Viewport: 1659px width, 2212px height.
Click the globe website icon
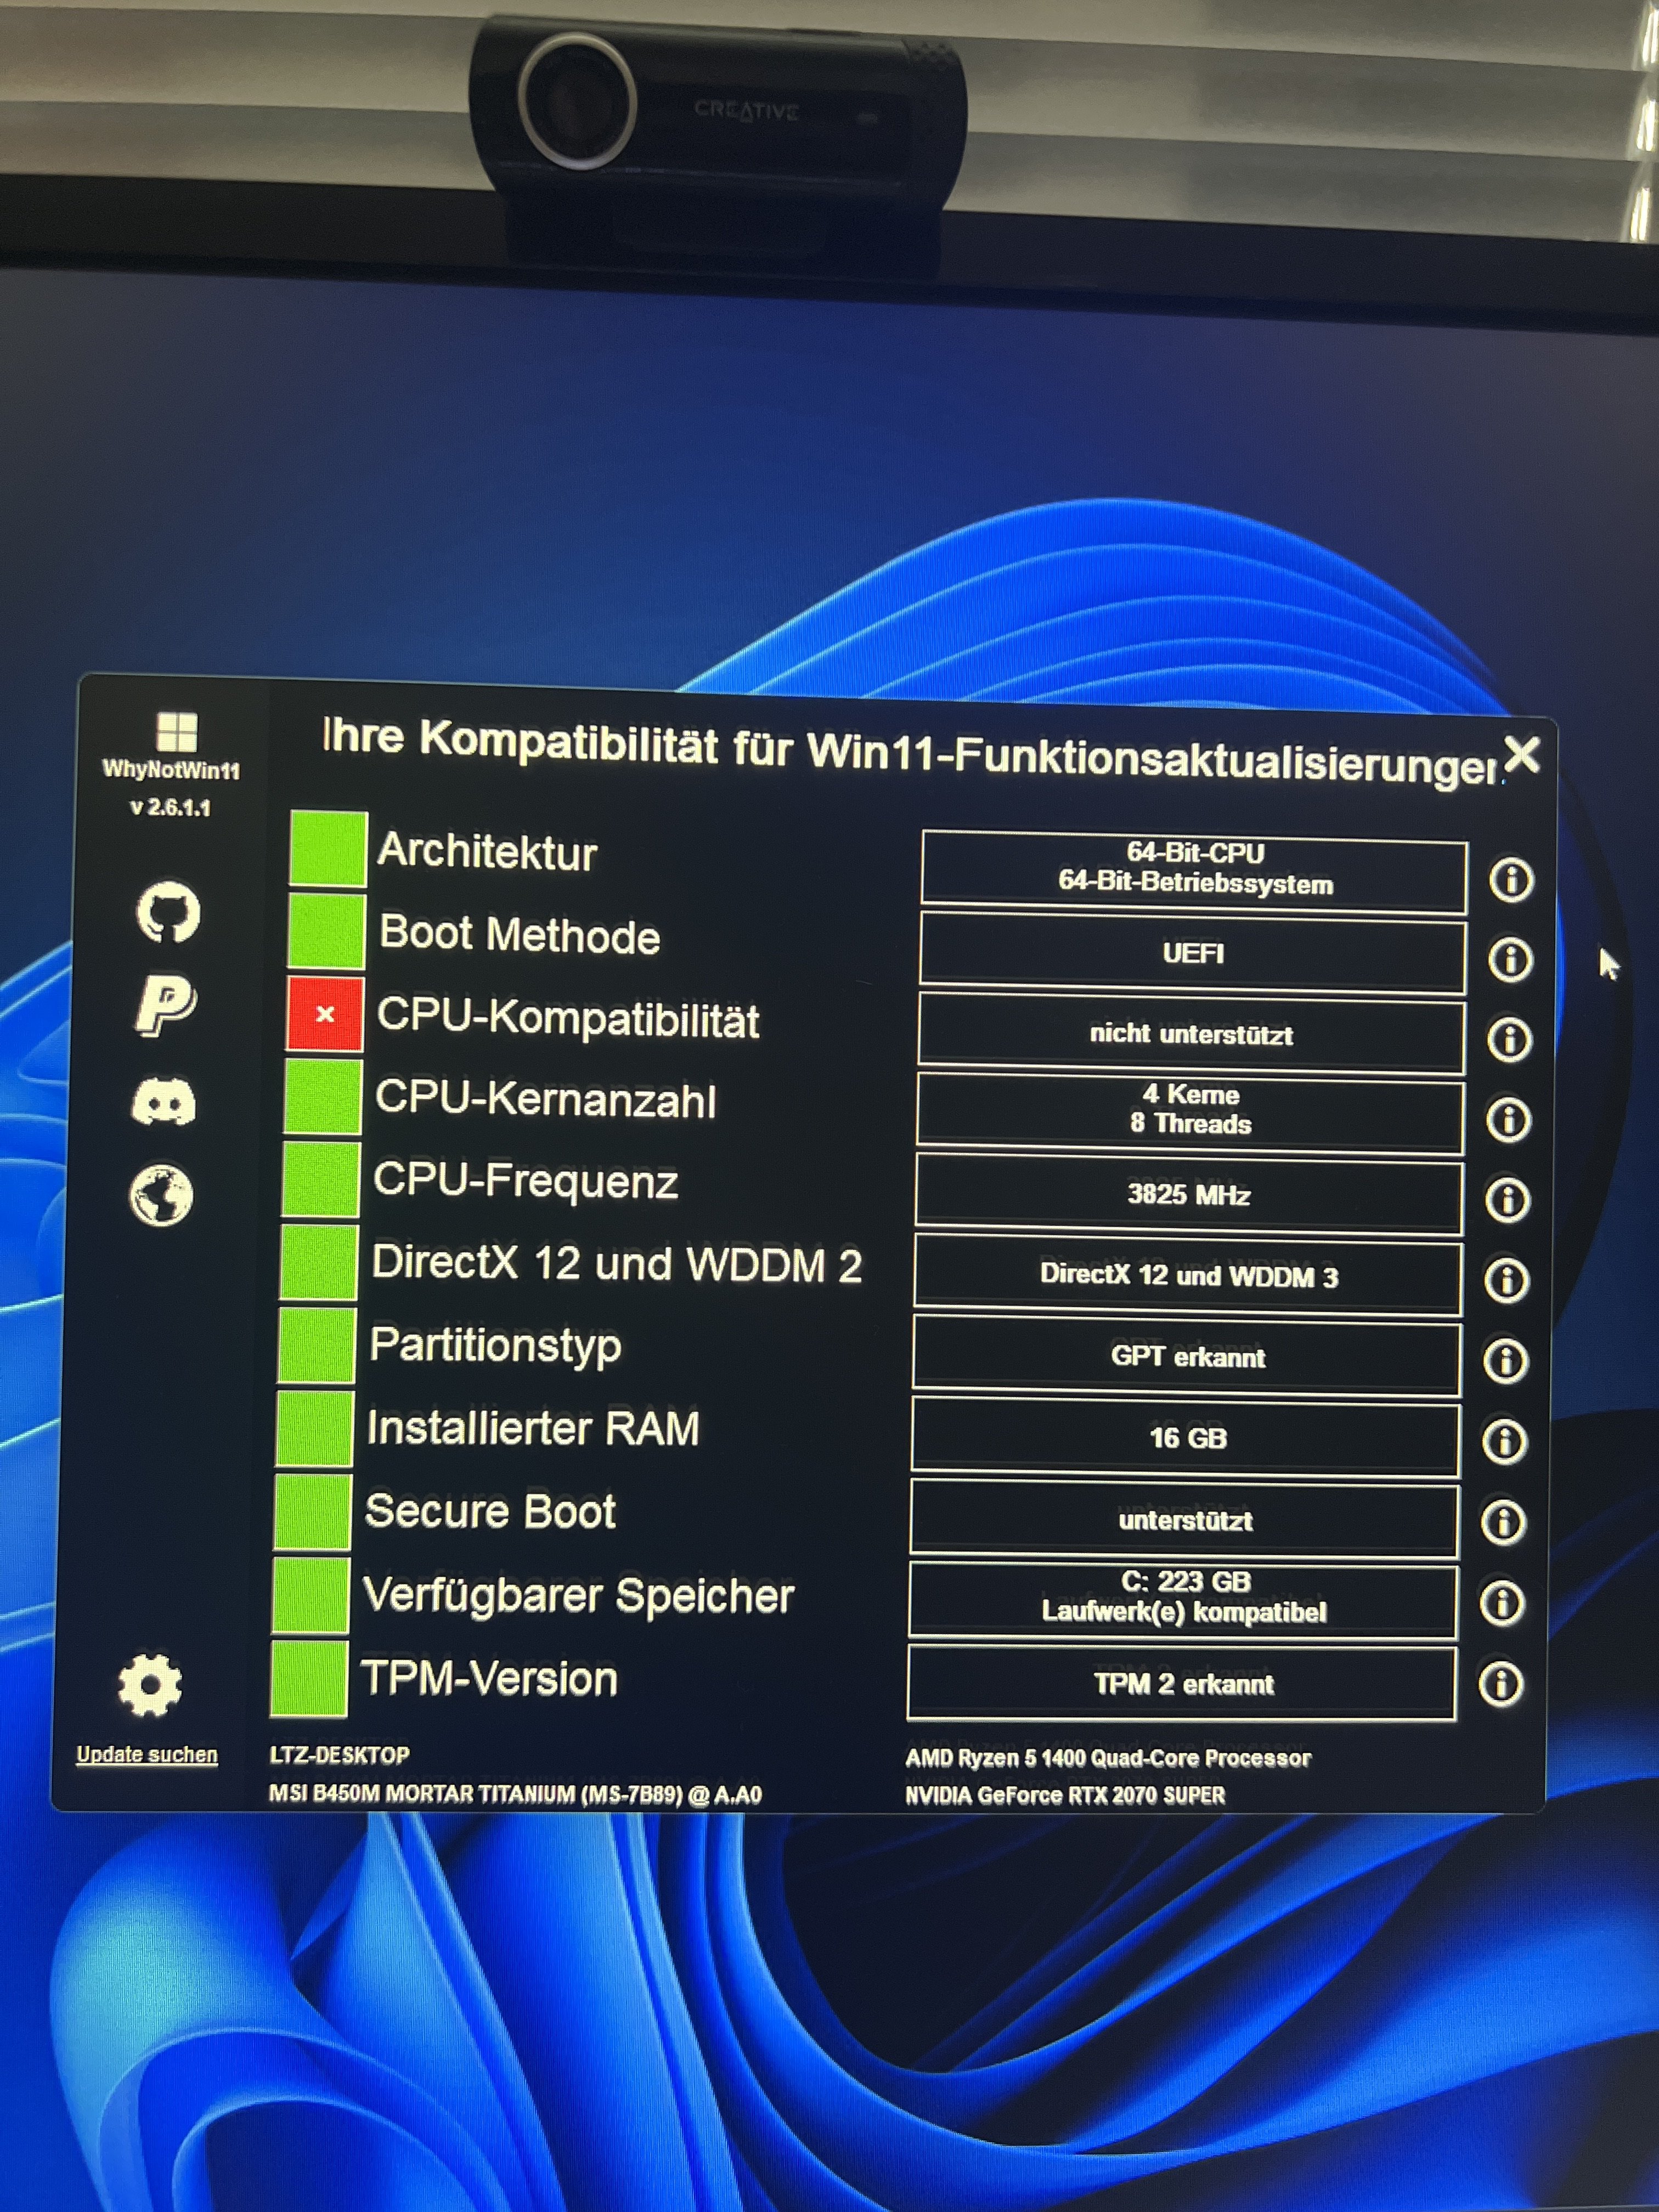162,1195
